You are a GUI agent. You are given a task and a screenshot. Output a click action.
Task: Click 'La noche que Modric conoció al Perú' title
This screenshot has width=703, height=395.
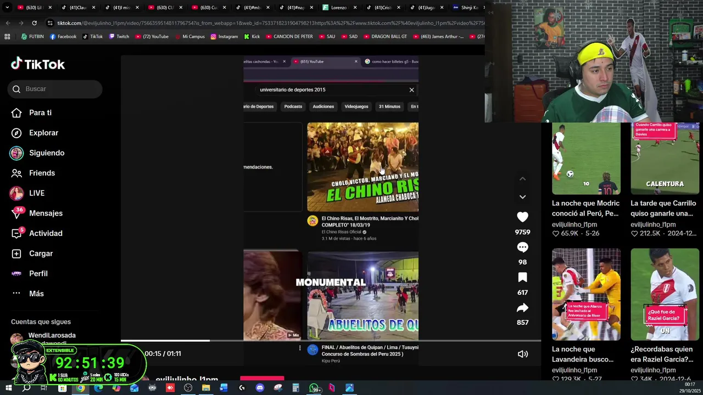585,208
